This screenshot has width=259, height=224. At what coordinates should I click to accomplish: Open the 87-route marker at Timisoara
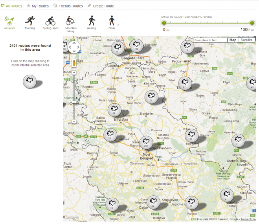(185, 83)
